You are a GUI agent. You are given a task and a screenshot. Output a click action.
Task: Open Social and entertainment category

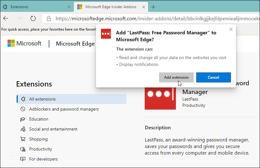[x=53, y=129]
